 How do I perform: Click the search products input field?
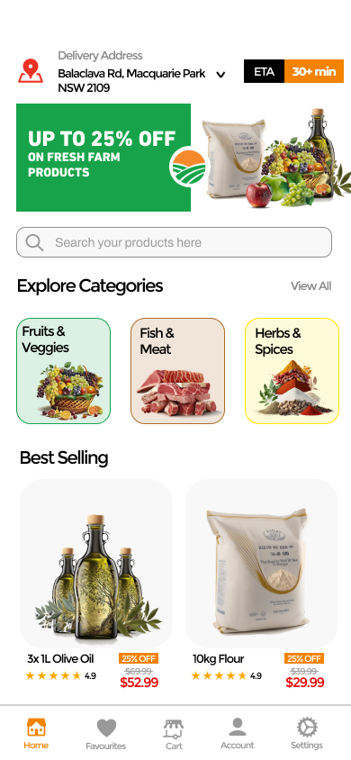(x=175, y=242)
